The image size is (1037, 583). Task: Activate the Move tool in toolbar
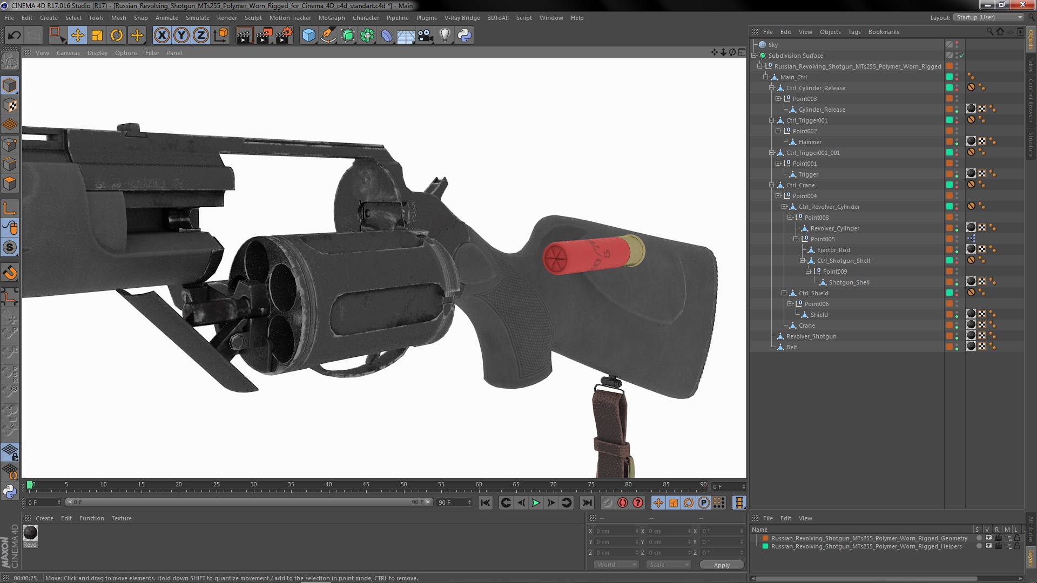pos(77,36)
